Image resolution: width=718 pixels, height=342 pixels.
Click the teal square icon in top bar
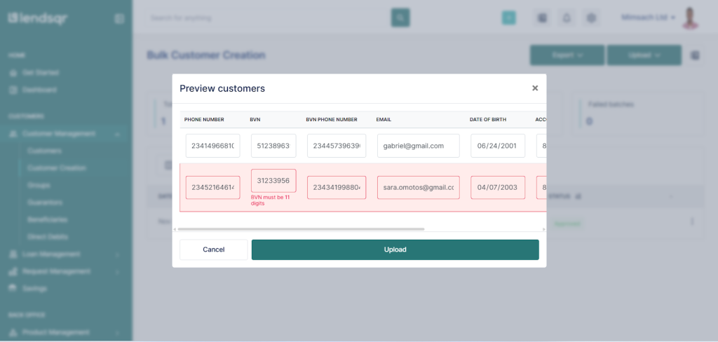pyautogui.click(x=509, y=18)
